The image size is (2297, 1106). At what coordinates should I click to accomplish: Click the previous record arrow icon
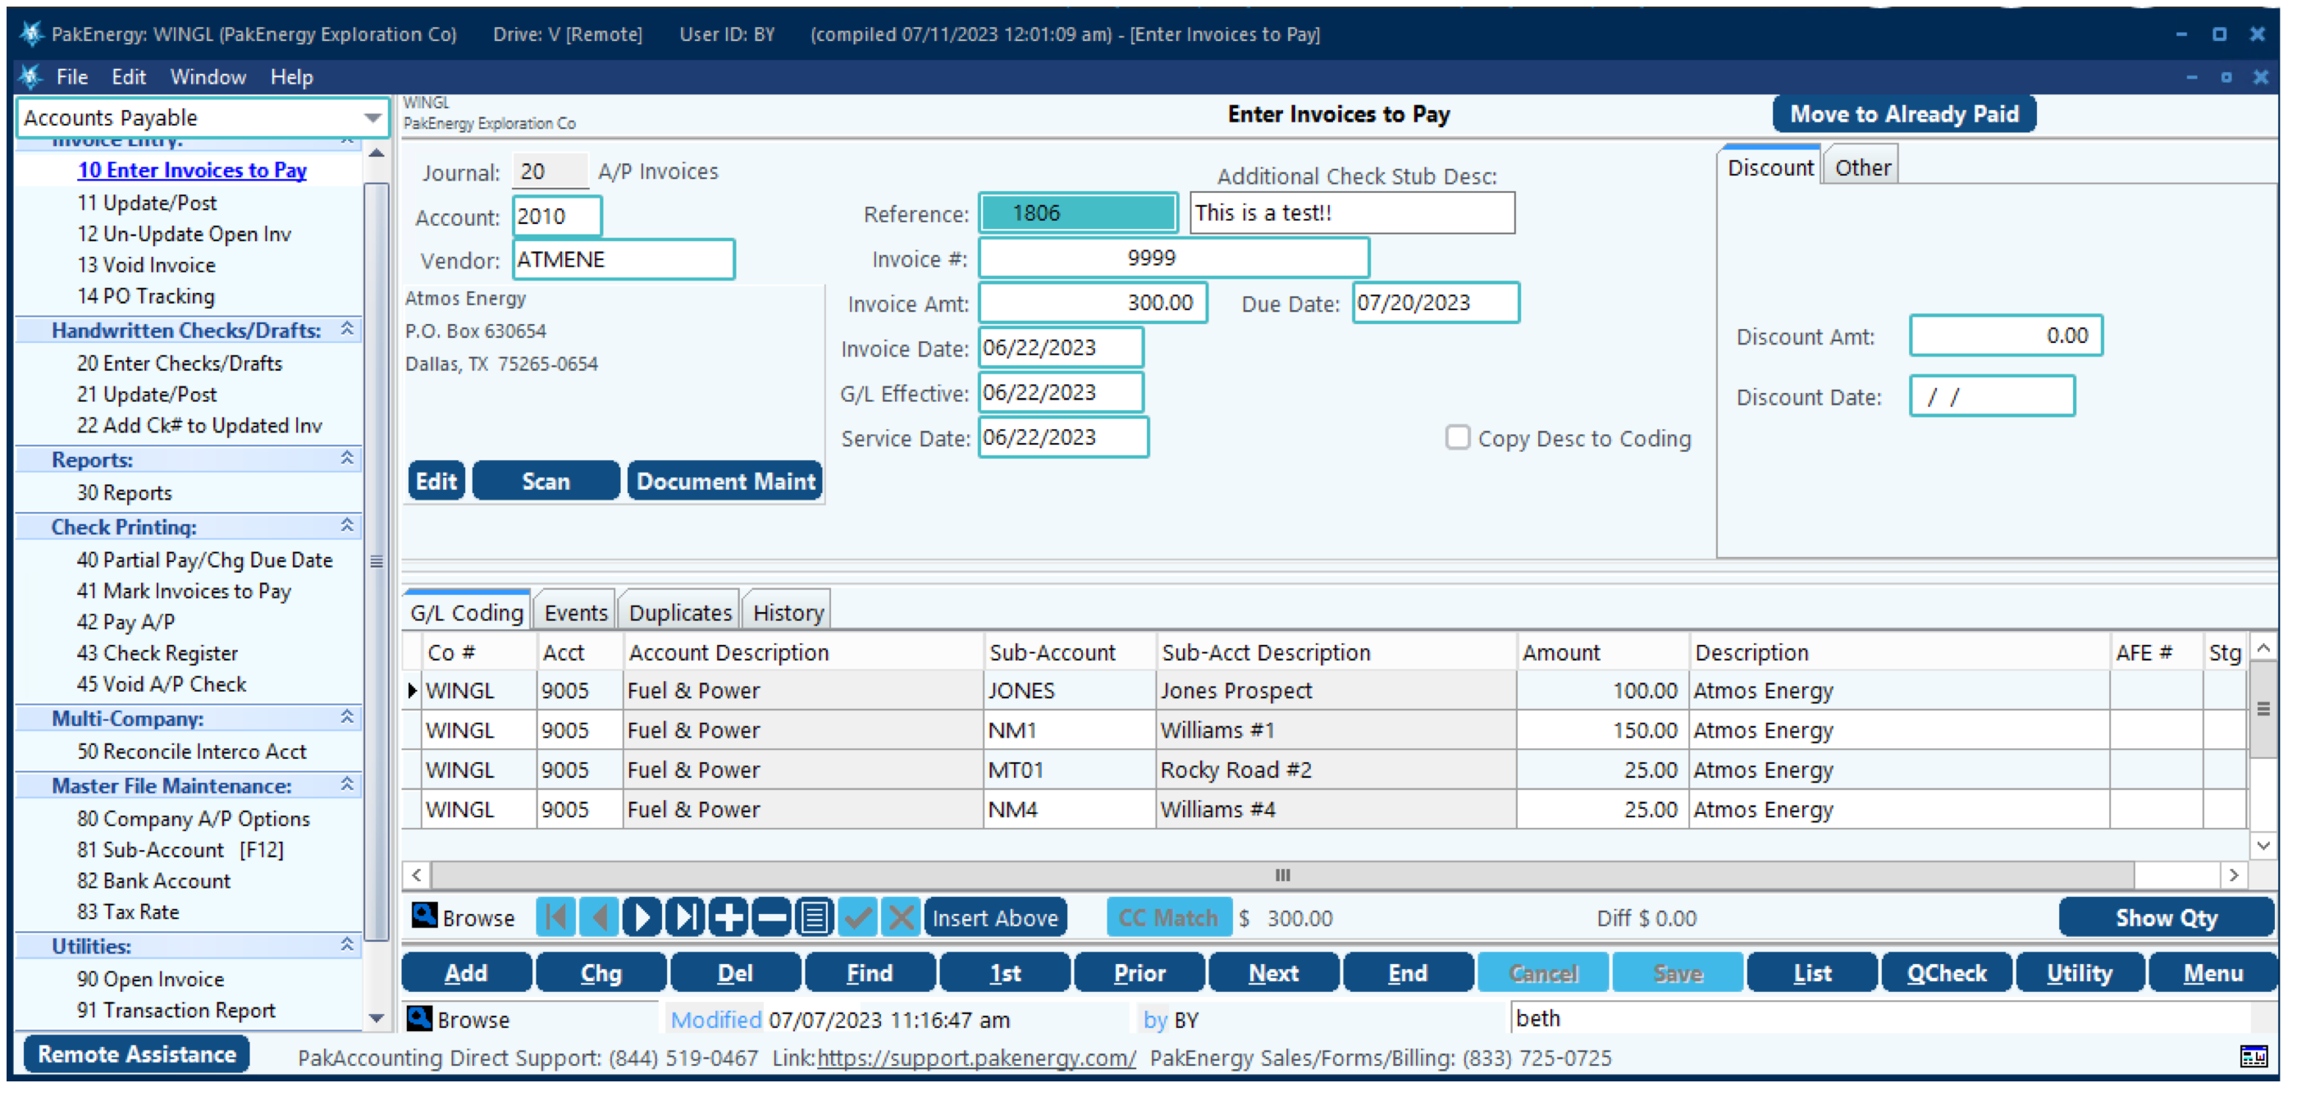point(598,917)
